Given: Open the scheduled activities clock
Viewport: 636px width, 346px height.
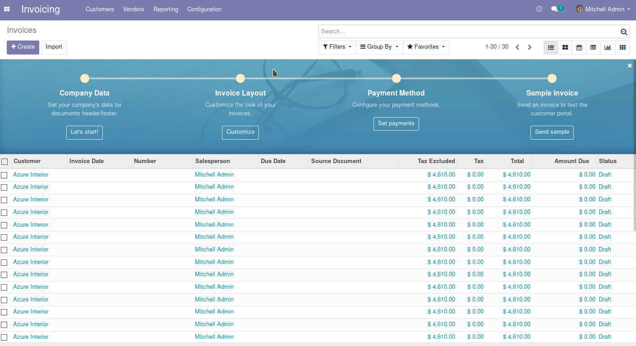Looking at the screenshot, I should pos(539,9).
